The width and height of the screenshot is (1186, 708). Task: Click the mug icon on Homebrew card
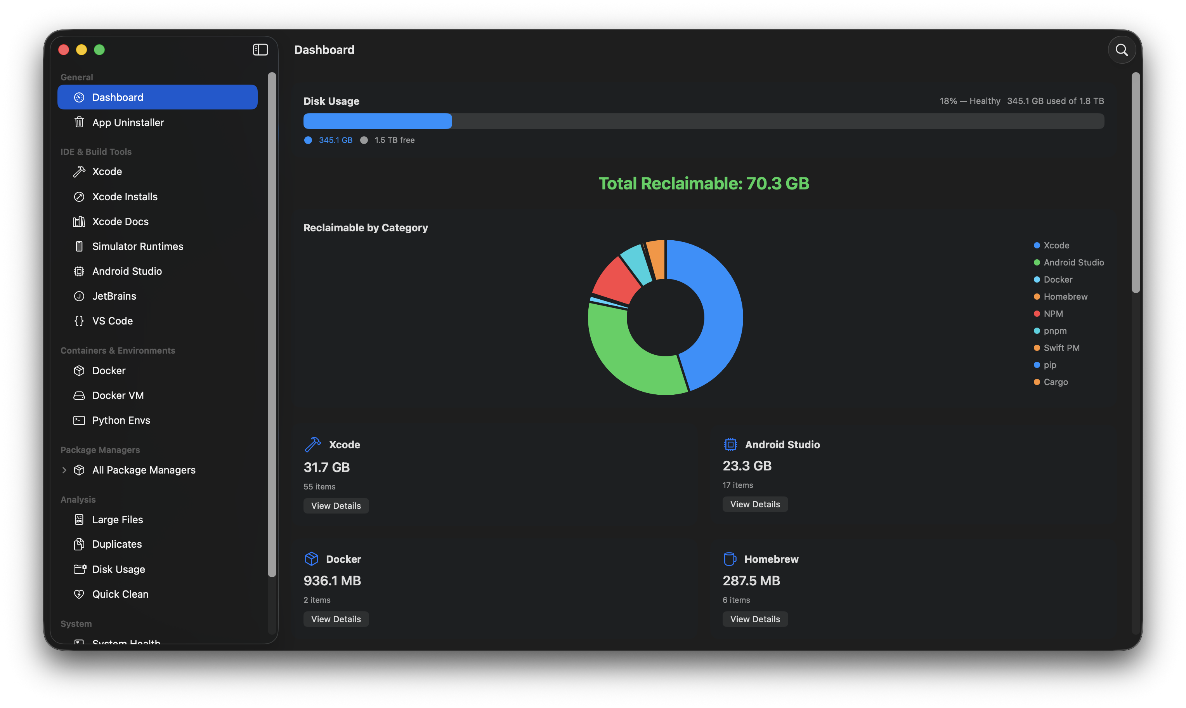[x=730, y=559]
